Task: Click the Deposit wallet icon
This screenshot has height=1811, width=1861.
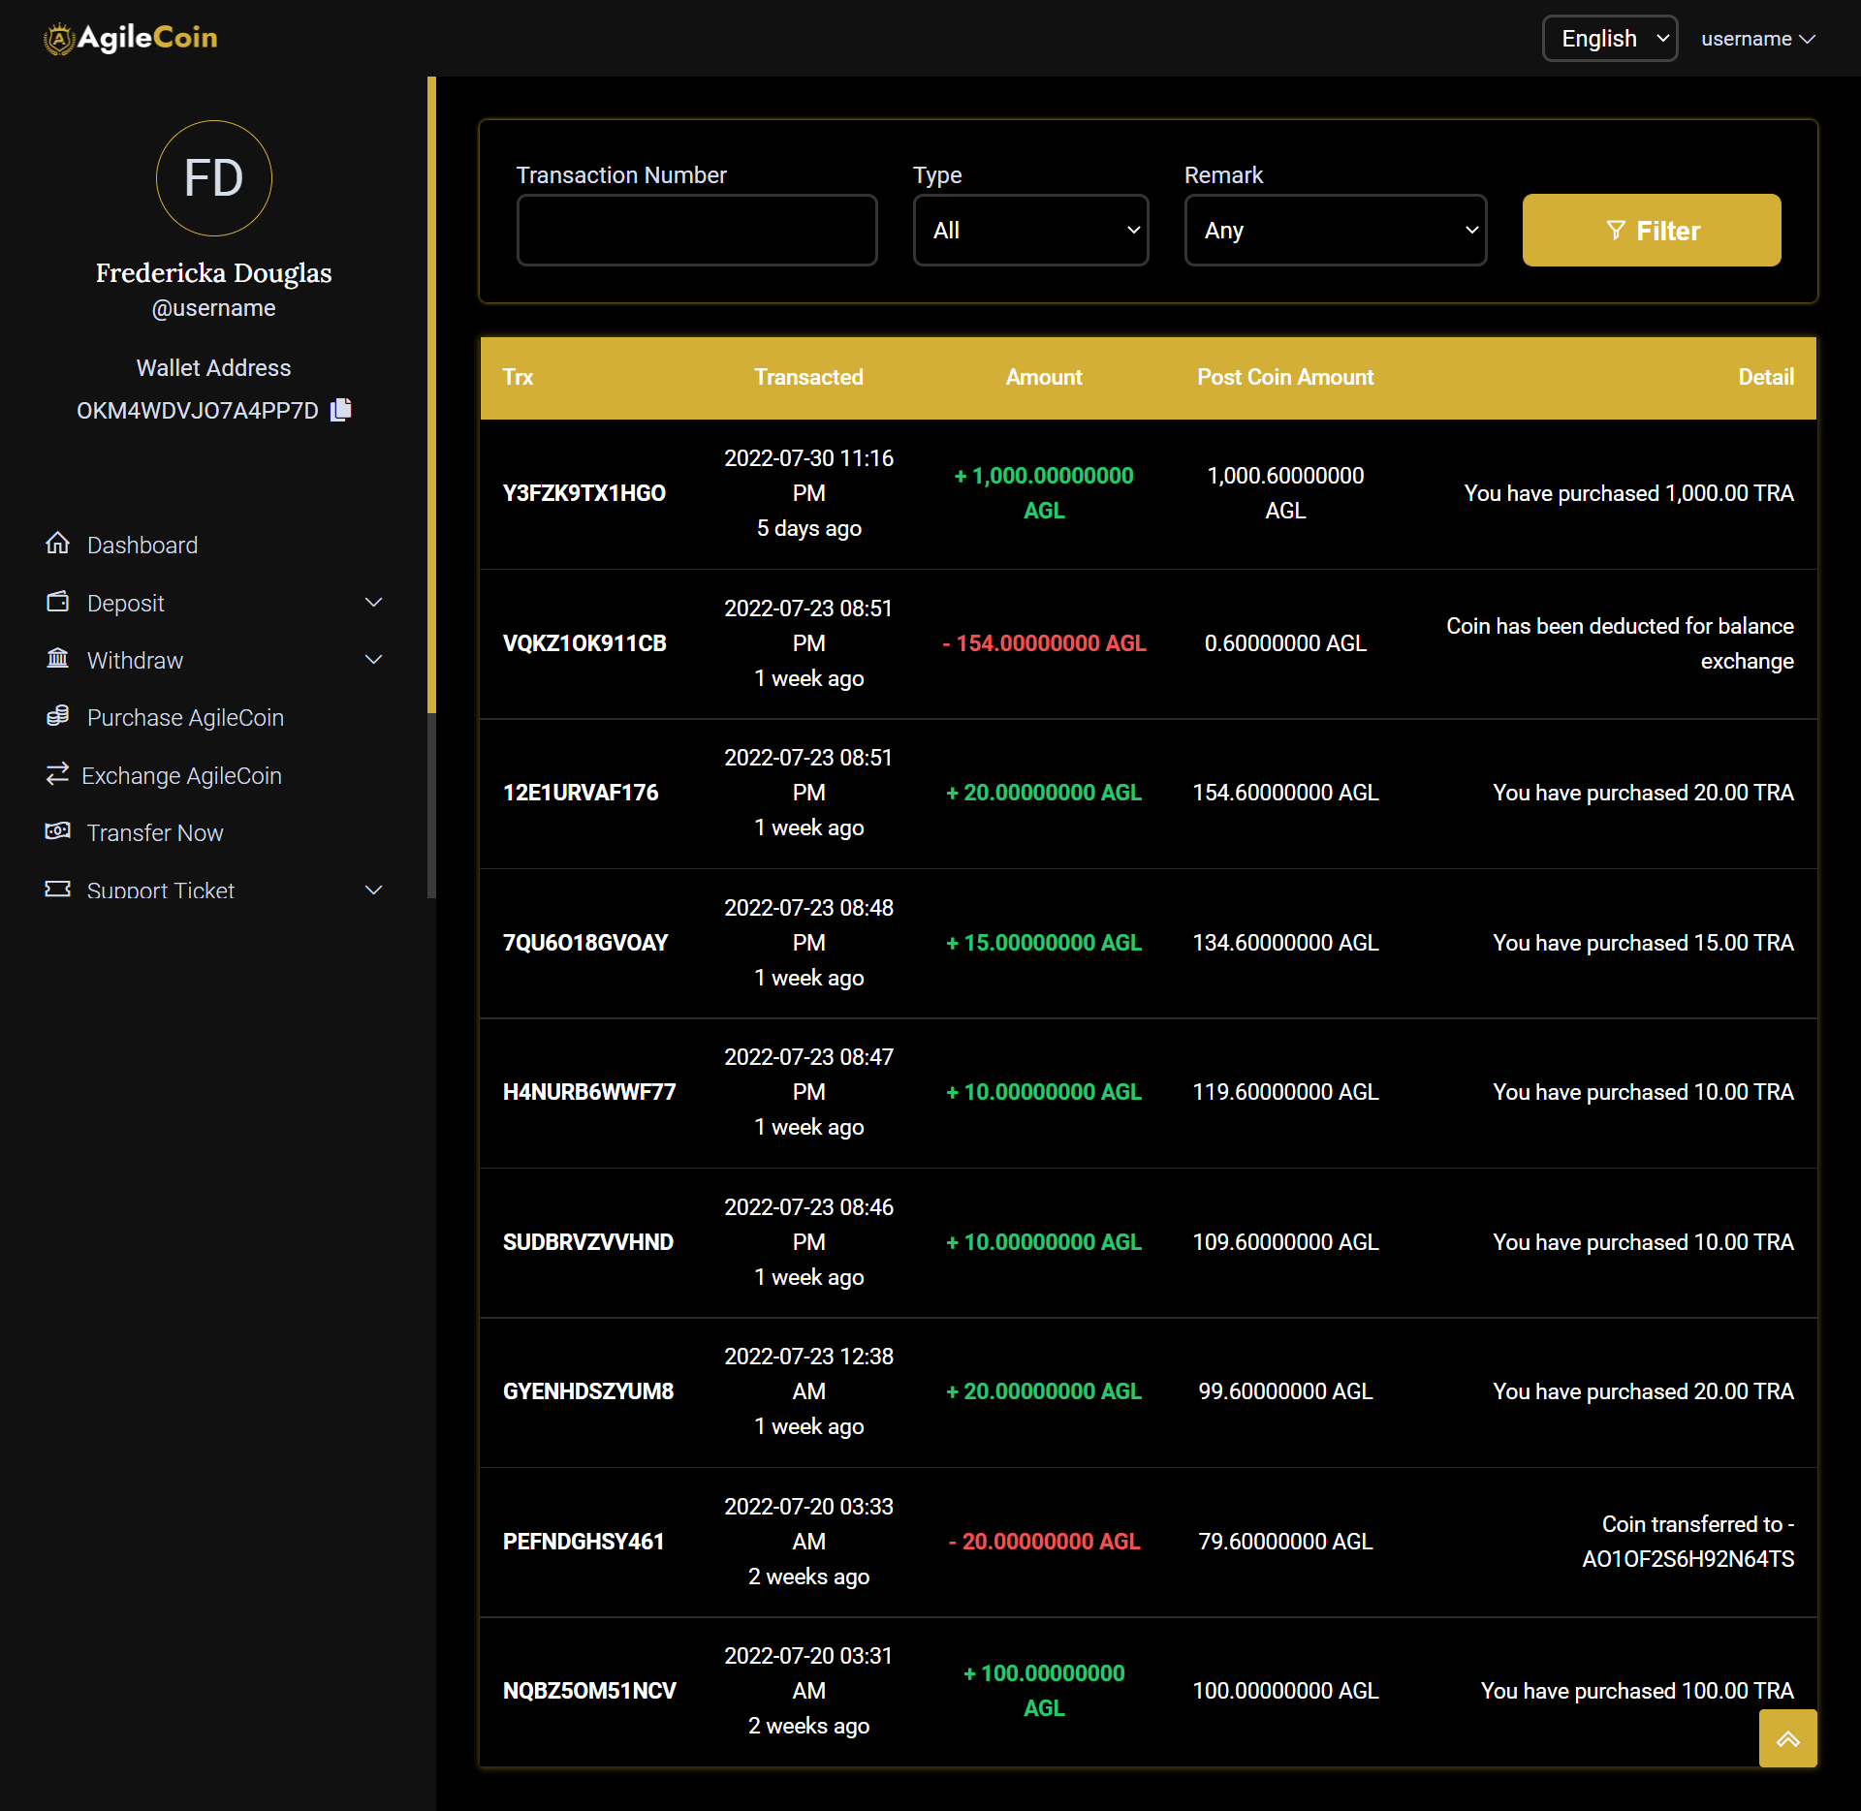Action: point(58,602)
